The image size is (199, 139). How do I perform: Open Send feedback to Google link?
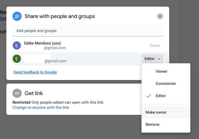[x=35, y=72]
